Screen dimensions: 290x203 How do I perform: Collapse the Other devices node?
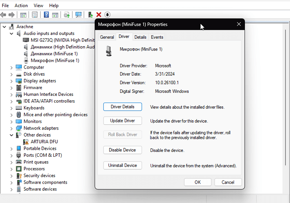[11, 135]
